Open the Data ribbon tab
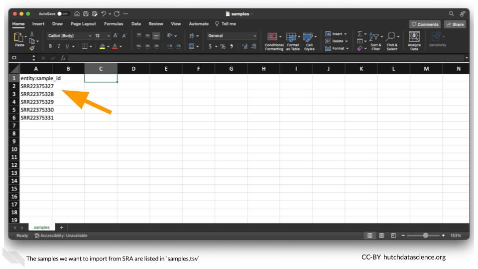The height and width of the screenshot is (269, 478). 136,24
